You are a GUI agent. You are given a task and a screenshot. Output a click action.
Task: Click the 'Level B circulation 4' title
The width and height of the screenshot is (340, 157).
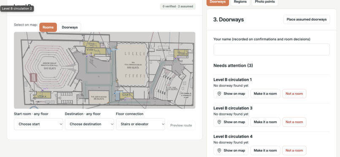tap(233, 136)
